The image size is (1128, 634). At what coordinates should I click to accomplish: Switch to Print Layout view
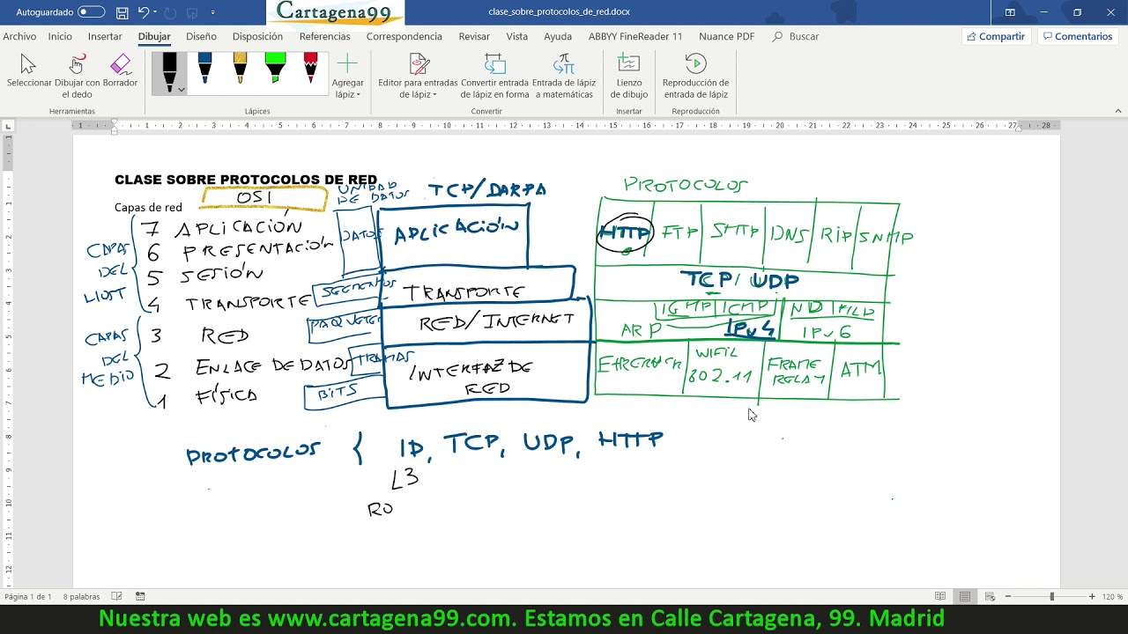click(966, 597)
